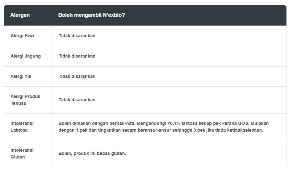Screen dimensions: 292x175
Task: Select the Alergi Produk Tenusu row label
Action: tap(25, 100)
